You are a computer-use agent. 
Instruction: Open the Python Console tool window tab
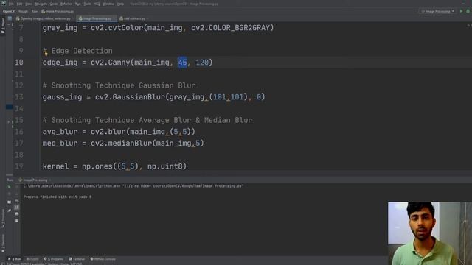103,259
